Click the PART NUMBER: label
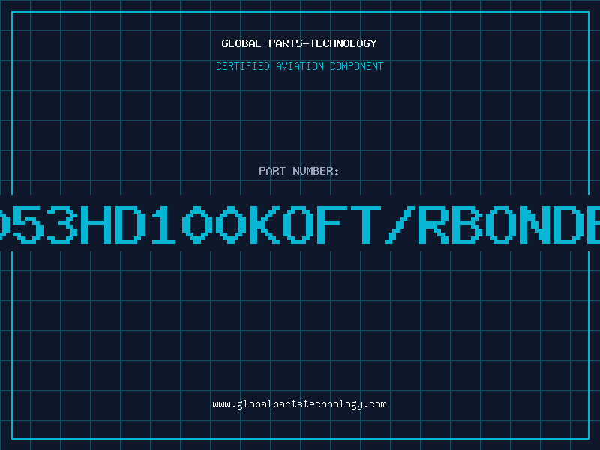The image size is (600, 450). (x=299, y=171)
